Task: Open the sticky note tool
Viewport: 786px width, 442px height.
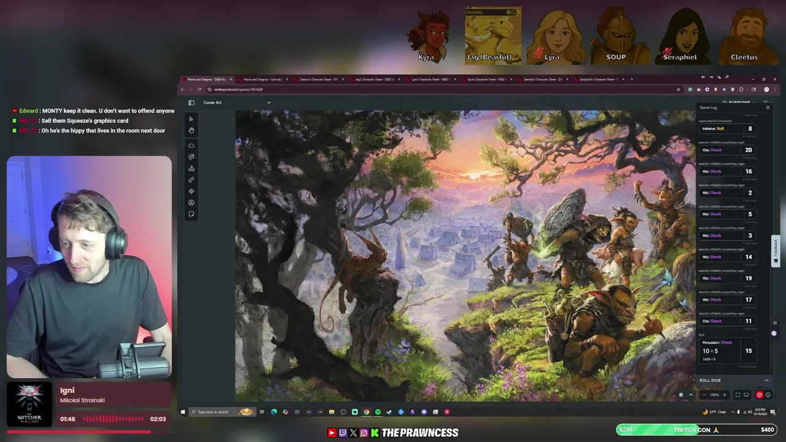Action: point(191,214)
